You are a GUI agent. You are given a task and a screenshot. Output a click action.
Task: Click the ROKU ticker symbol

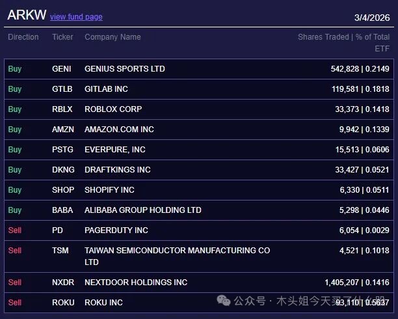pyautogui.click(x=63, y=303)
